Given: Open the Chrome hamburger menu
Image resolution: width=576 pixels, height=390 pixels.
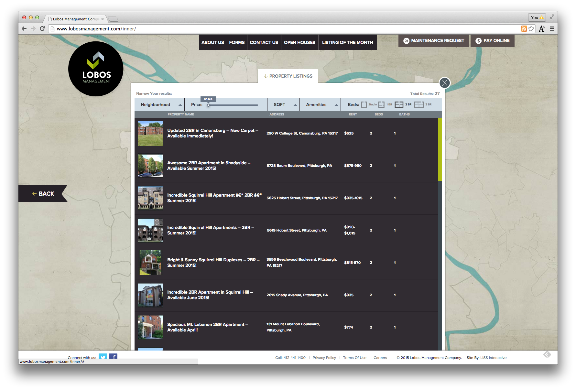Looking at the screenshot, I should click(x=552, y=29).
